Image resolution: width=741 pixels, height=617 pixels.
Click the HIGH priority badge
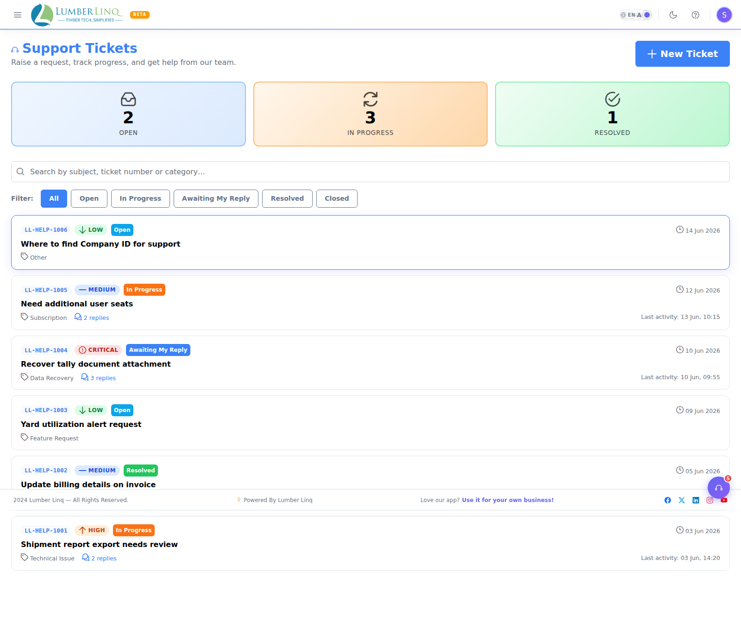point(92,530)
